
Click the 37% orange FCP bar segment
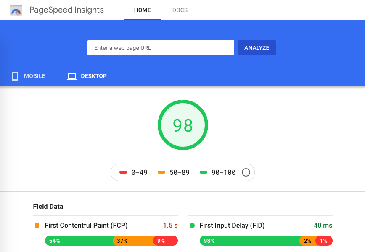pos(133,241)
